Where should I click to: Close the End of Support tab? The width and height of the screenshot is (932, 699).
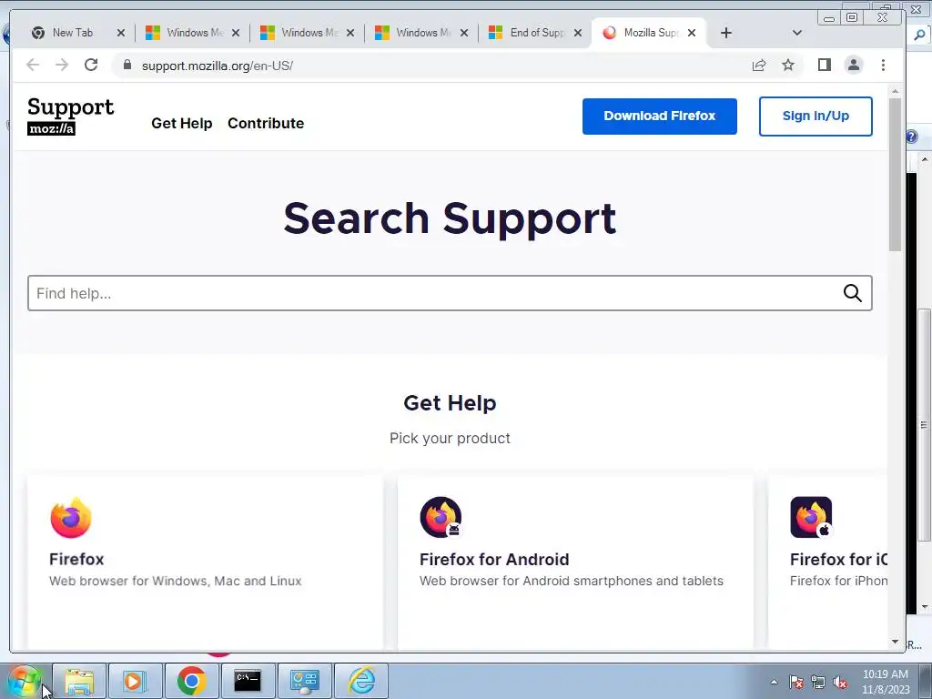point(577,33)
